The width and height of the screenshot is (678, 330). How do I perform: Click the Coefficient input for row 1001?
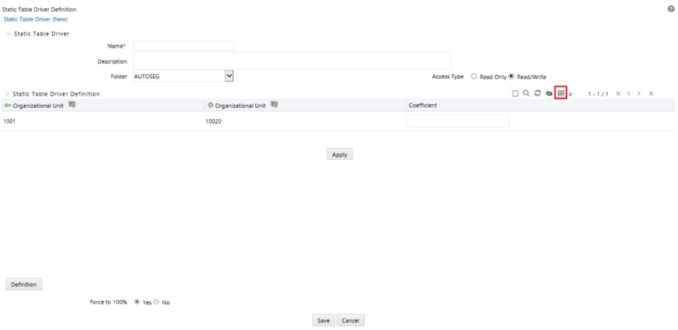(459, 121)
